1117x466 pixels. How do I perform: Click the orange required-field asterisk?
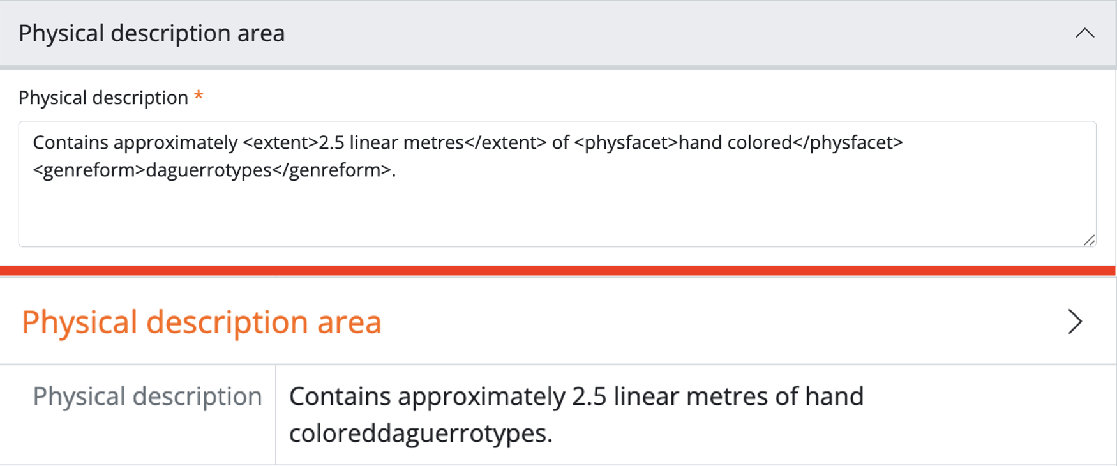[x=199, y=97]
